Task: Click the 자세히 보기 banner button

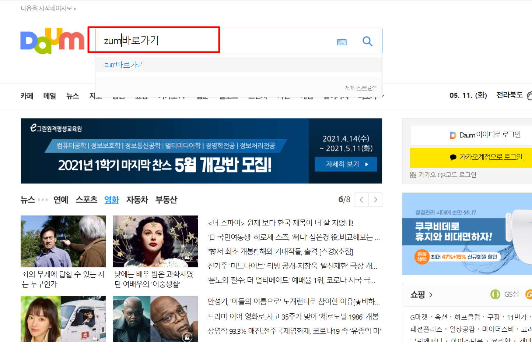Action: (x=346, y=164)
